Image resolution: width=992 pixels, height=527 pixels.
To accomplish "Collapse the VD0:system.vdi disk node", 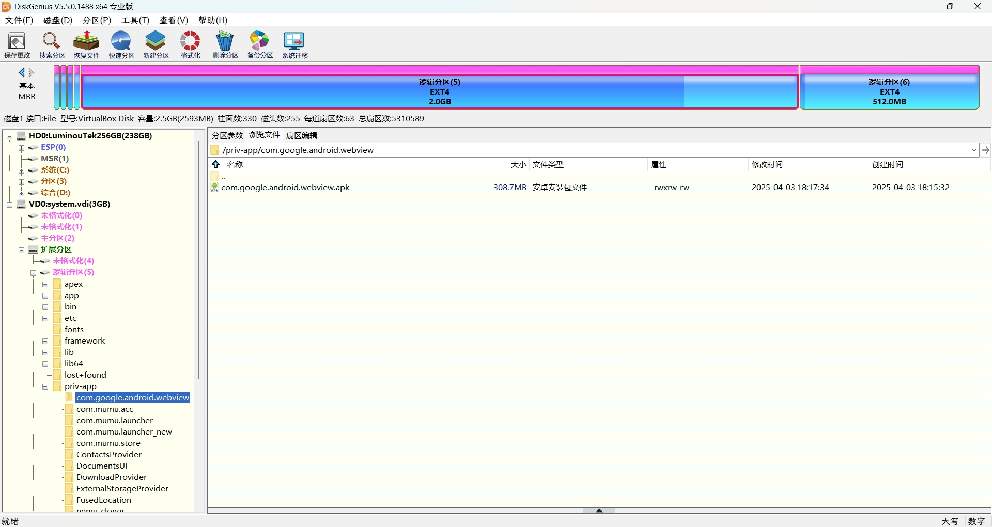I will 9,204.
